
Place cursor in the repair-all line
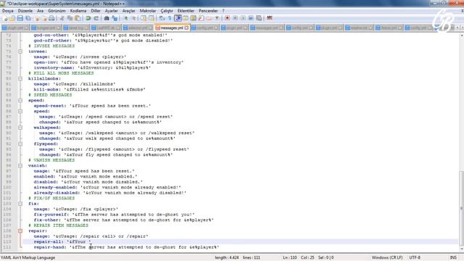click(62, 241)
